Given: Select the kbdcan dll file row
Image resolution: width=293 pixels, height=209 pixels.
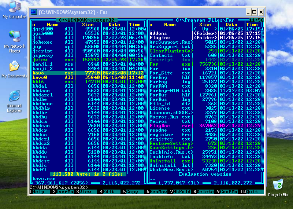Looking at the screenshot, I should pyautogui.click(x=88, y=126).
